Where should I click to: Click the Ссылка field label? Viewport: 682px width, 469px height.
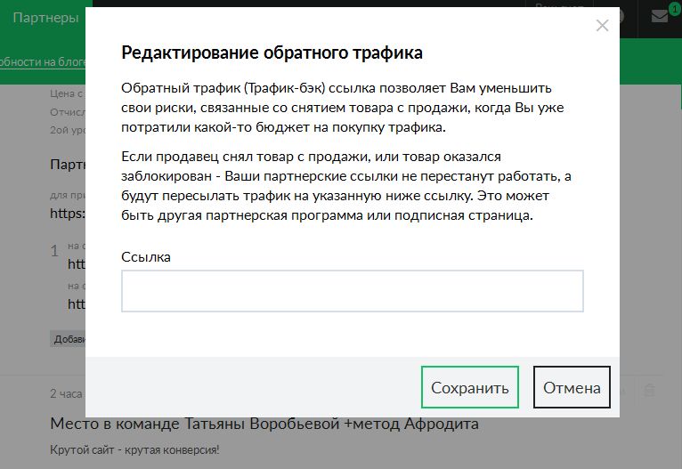(x=146, y=256)
